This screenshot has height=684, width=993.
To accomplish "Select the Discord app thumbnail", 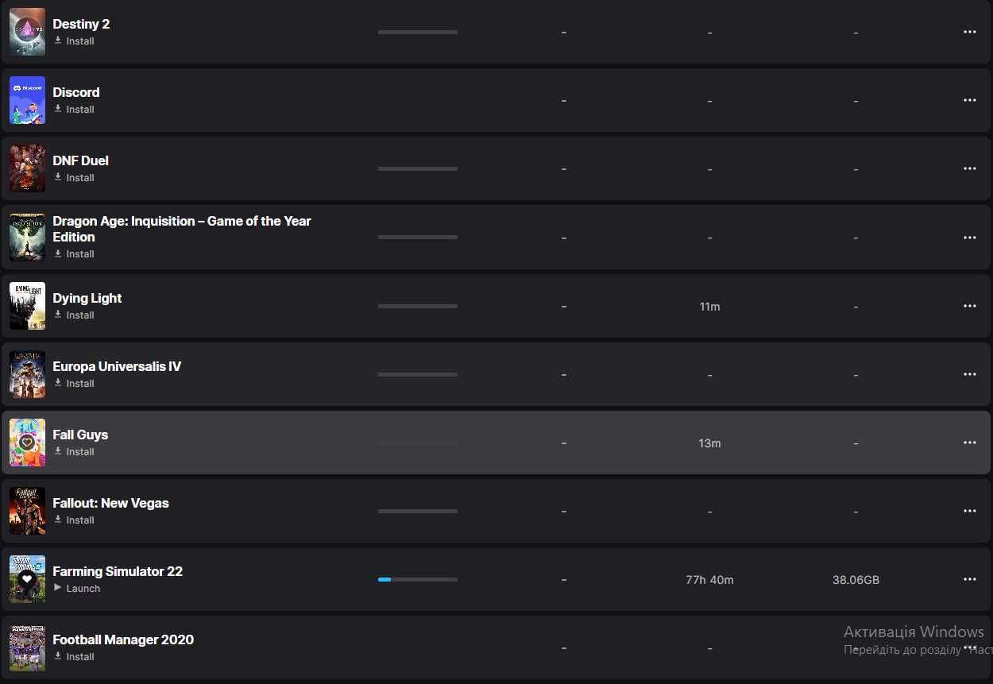I will point(27,100).
